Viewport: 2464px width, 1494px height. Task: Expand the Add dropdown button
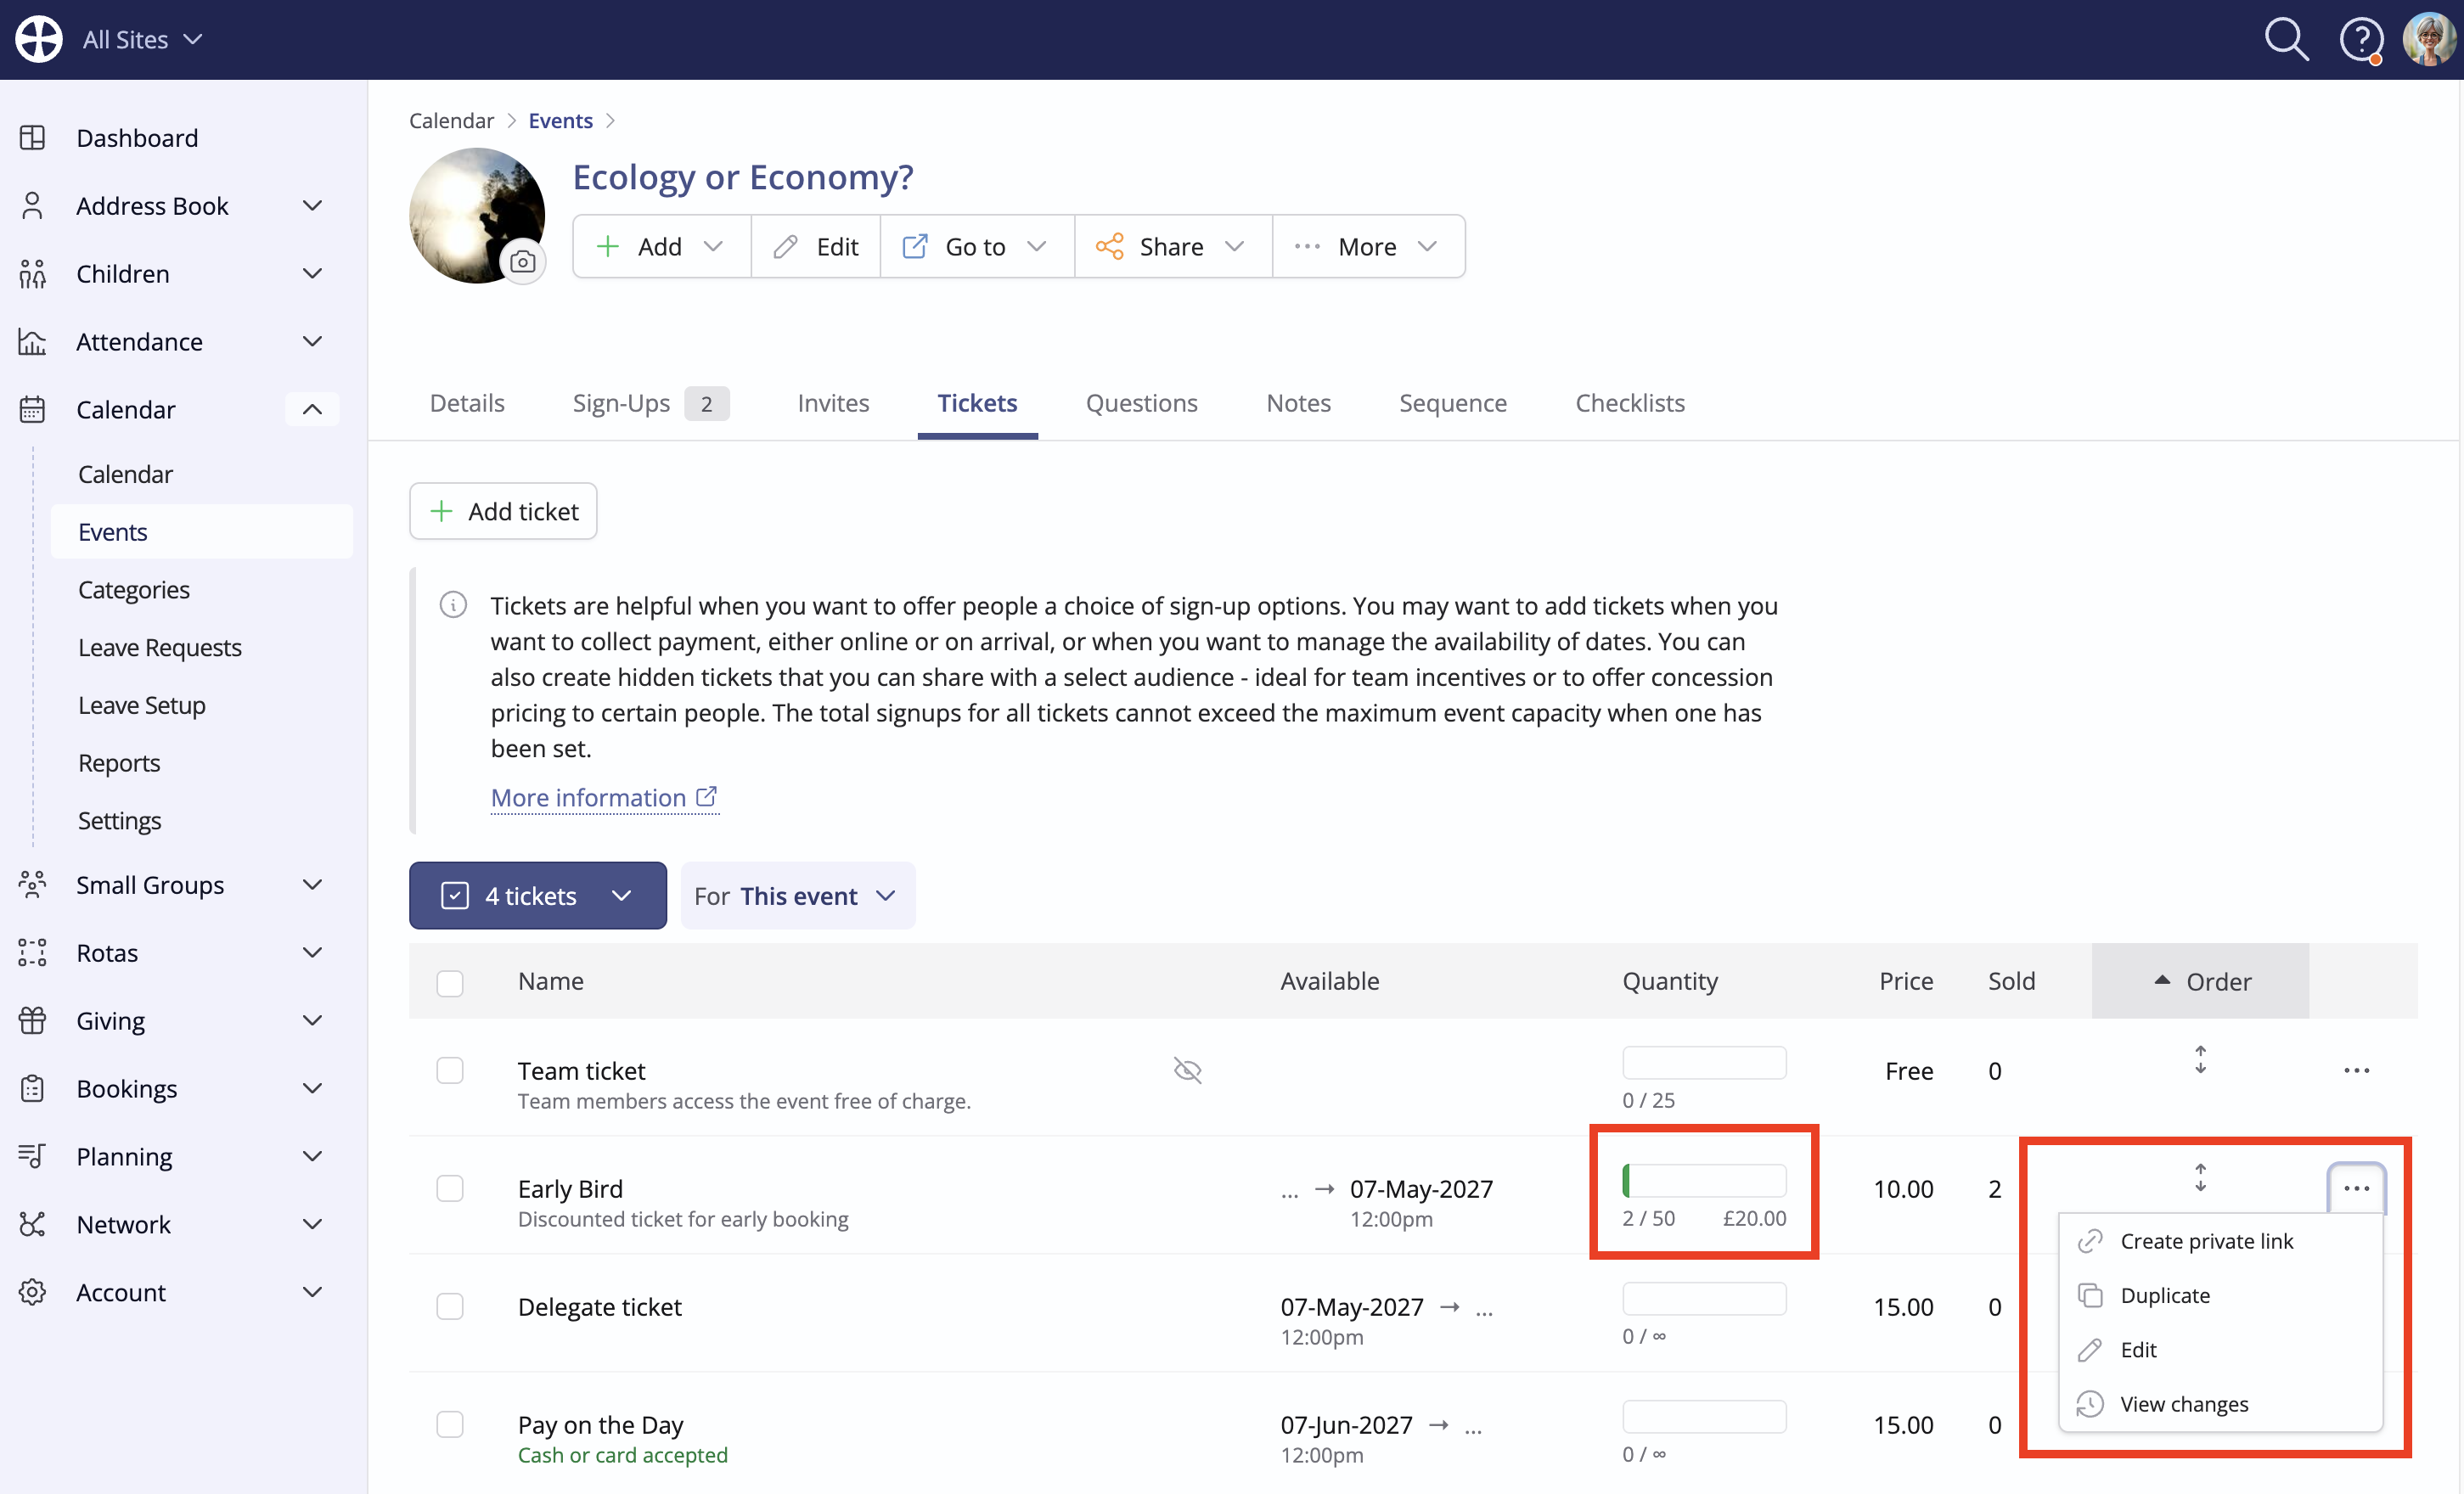tap(661, 246)
